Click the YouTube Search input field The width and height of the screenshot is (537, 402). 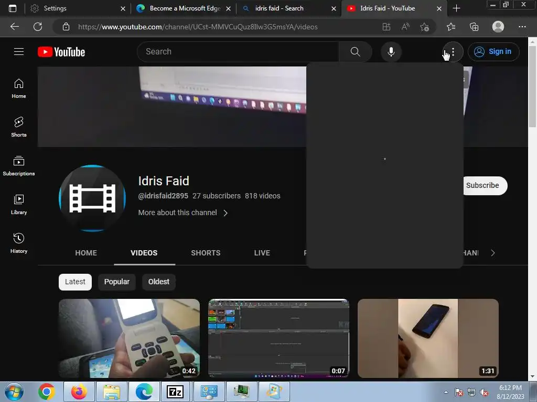238,52
